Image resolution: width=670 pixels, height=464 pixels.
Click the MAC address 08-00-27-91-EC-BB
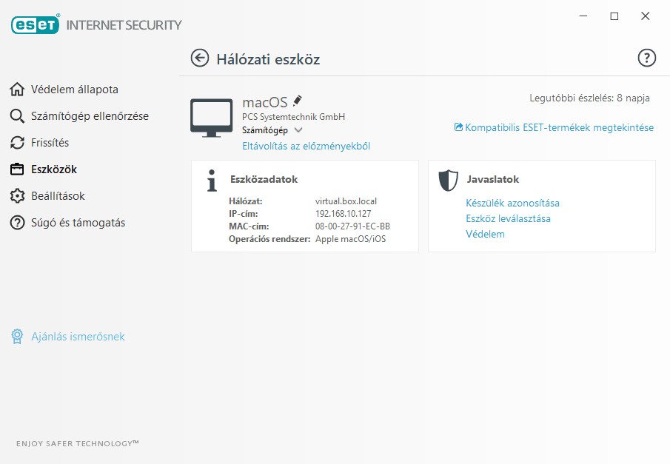coord(352,226)
